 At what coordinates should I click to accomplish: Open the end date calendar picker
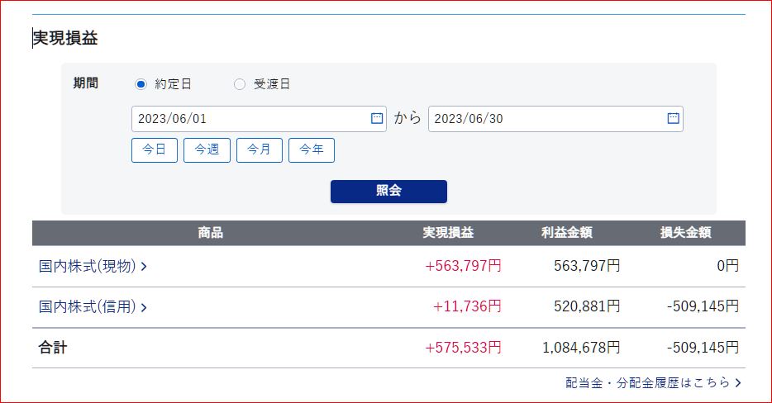click(673, 118)
